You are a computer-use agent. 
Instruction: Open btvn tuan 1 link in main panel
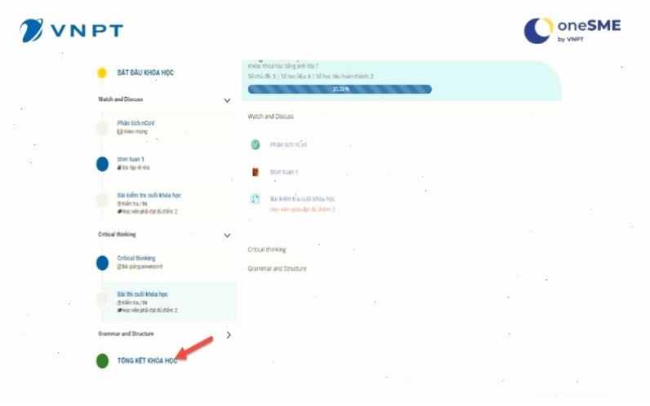coord(284,172)
